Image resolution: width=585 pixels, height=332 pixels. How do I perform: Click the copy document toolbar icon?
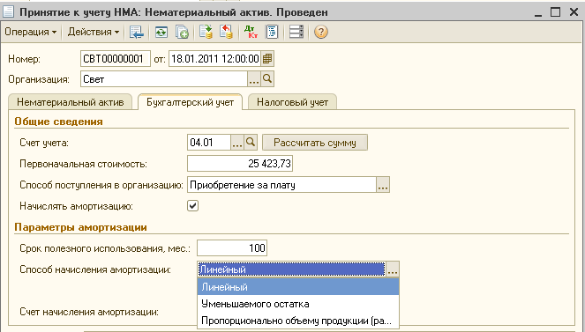(x=182, y=32)
